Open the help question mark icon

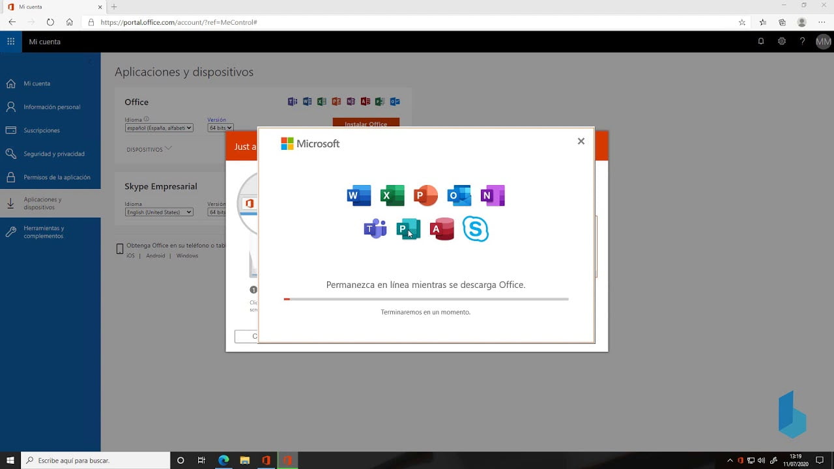802,41
